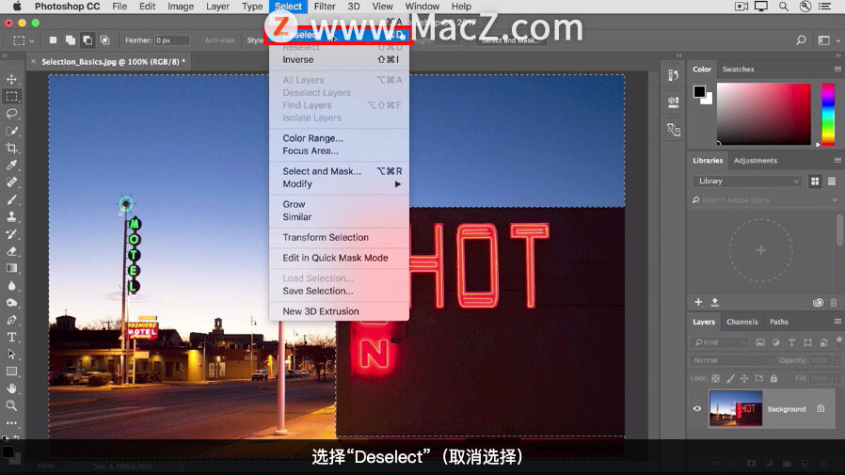Viewport: 845px width, 475px height.
Task: Select the Quick Selection tool
Action: tap(11, 131)
